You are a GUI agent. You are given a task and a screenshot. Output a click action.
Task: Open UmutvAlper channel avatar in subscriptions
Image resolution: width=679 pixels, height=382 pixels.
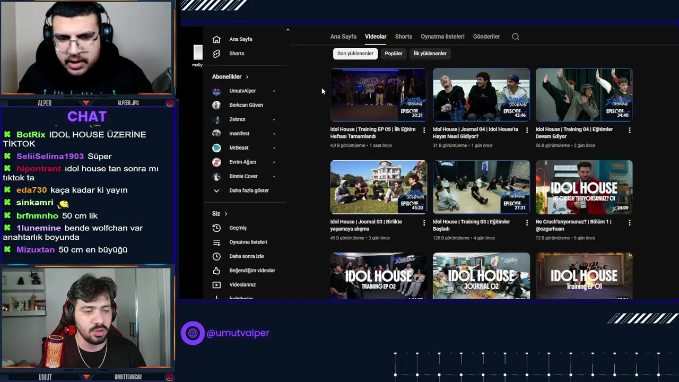click(x=216, y=91)
